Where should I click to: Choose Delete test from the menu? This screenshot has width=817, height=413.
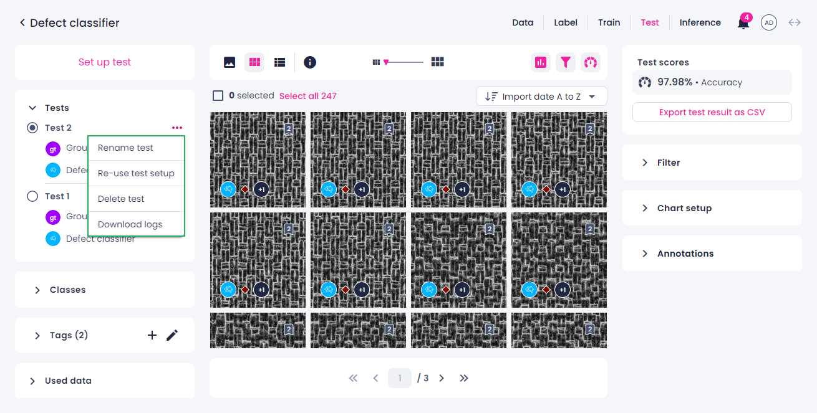(136, 199)
